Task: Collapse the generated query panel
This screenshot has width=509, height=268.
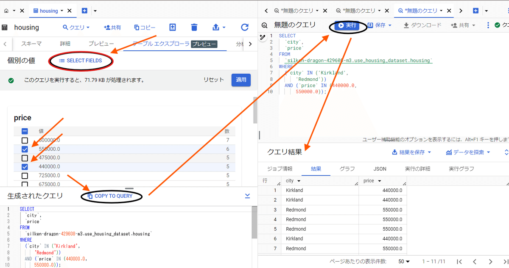Action: (248, 196)
